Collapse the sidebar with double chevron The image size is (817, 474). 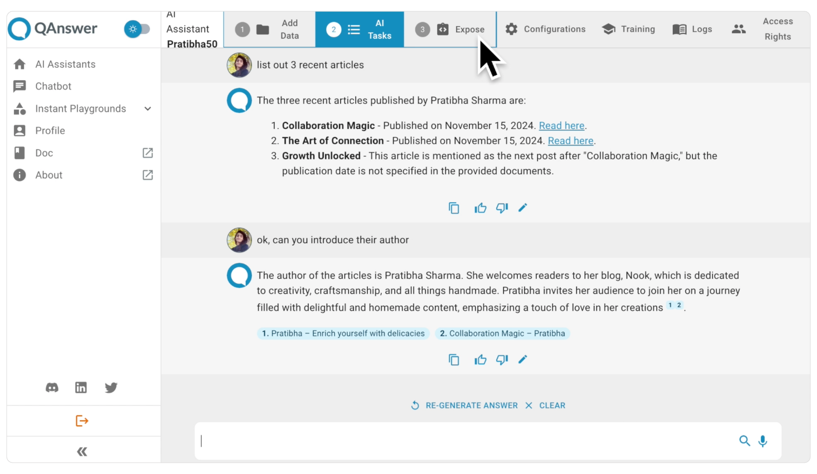(82, 452)
